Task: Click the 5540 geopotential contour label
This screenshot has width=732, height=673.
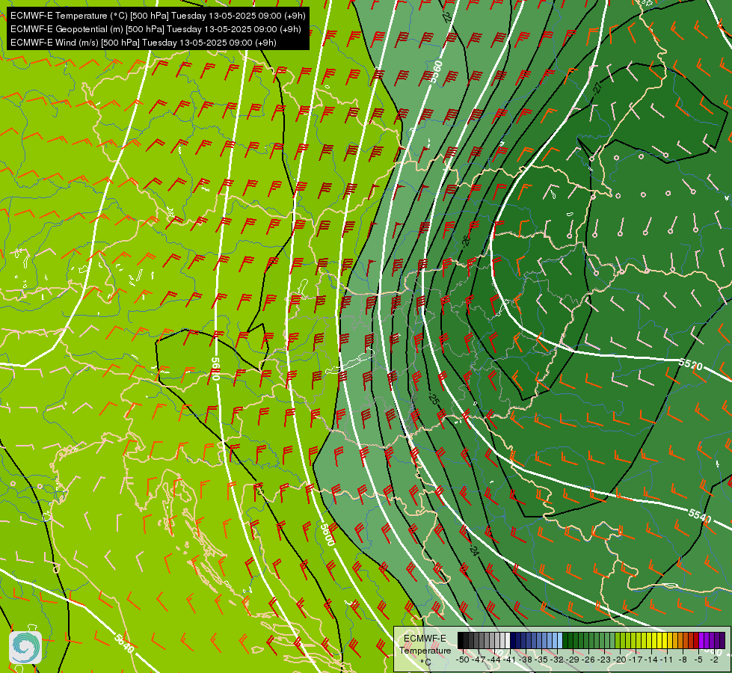Action: click(x=699, y=516)
